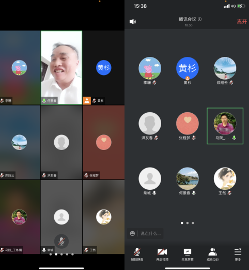Viewport: 249px width, 270px height.
Task: Select 黄杉 blue avatar in right panel
Action: coord(188,68)
